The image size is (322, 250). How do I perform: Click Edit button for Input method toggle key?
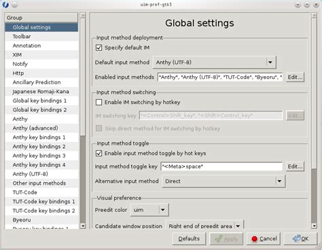pos(295,166)
